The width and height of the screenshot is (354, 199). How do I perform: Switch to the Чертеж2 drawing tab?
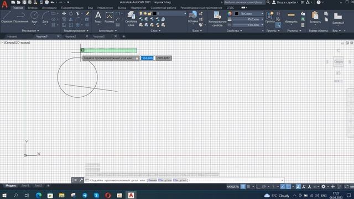pyautogui.click(x=70, y=36)
